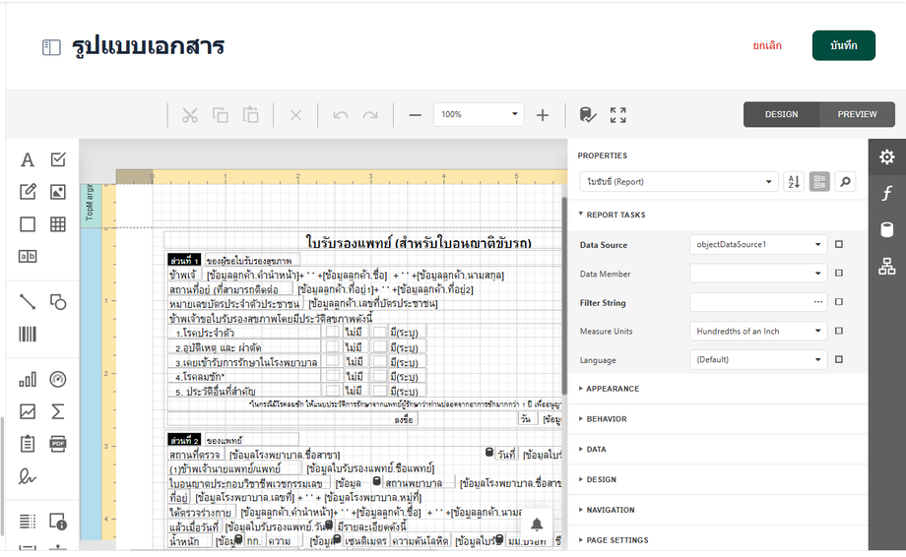Screen dimensions: 906x557
Task: Select มี(ระบุ) checkbox in 1.โรคประจำตัว row
Action: point(379,332)
